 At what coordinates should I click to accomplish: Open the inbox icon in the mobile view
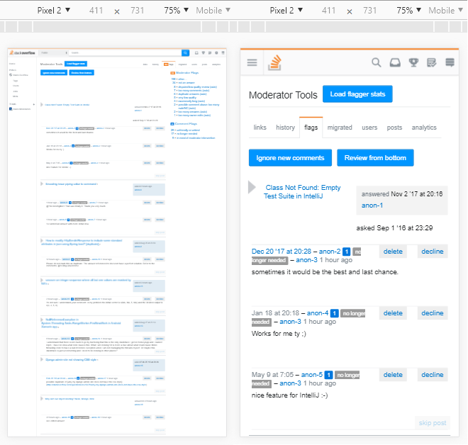tap(395, 62)
